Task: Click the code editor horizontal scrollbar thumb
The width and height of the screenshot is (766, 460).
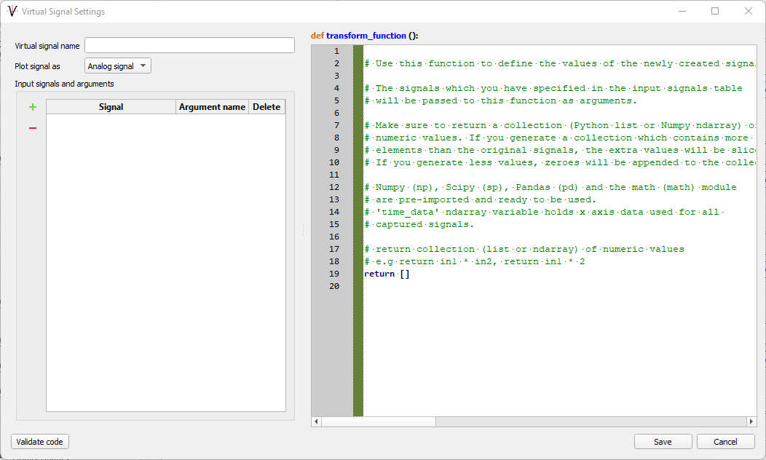Action: pyautogui.click(x=379, y=421)
